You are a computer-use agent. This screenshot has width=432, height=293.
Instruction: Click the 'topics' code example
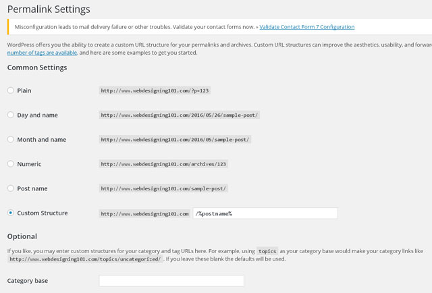(267, 251)
